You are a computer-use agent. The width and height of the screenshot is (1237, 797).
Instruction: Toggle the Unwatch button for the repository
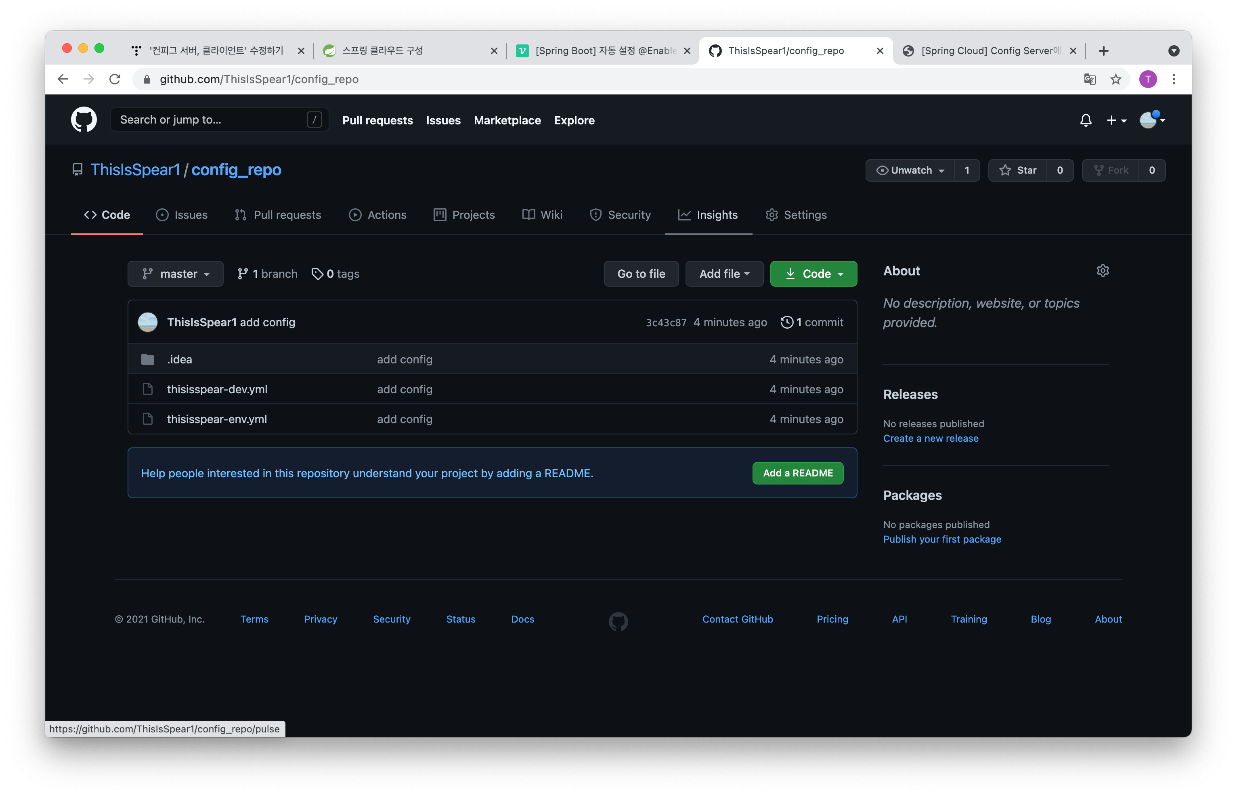click(910, 170)
